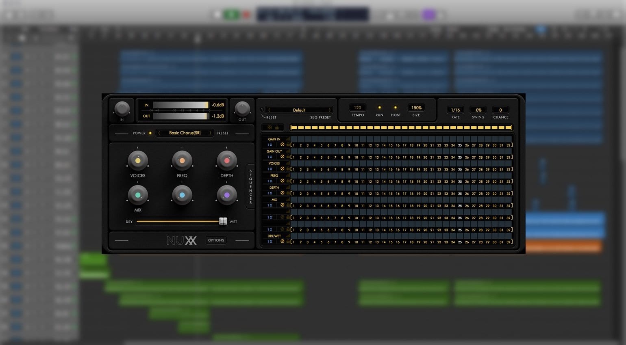Open the Default SEQ PRESET selector
626x345 pixels.
[299, 110]
